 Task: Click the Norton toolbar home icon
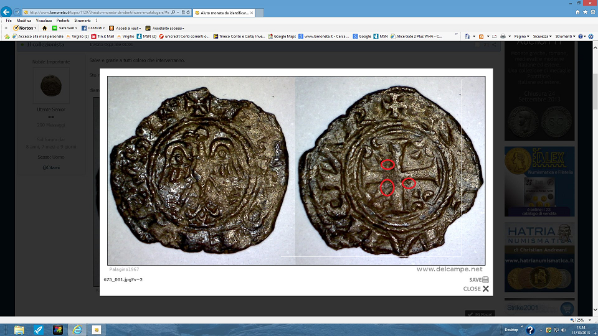[x=45, y=28]
